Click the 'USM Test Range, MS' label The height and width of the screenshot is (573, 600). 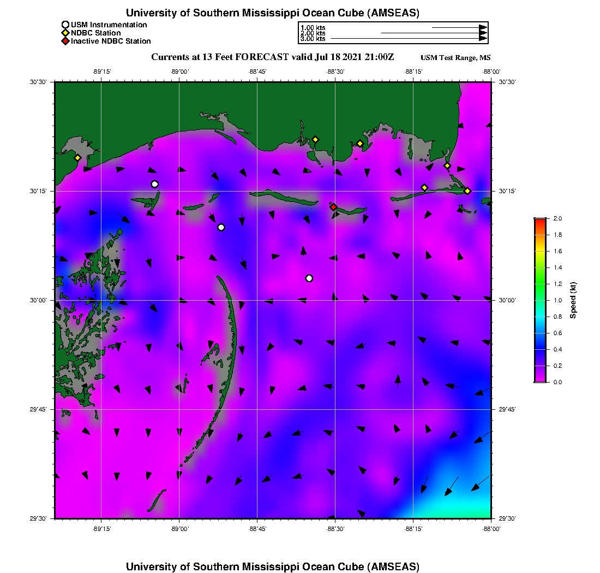[x=455, y=58]
